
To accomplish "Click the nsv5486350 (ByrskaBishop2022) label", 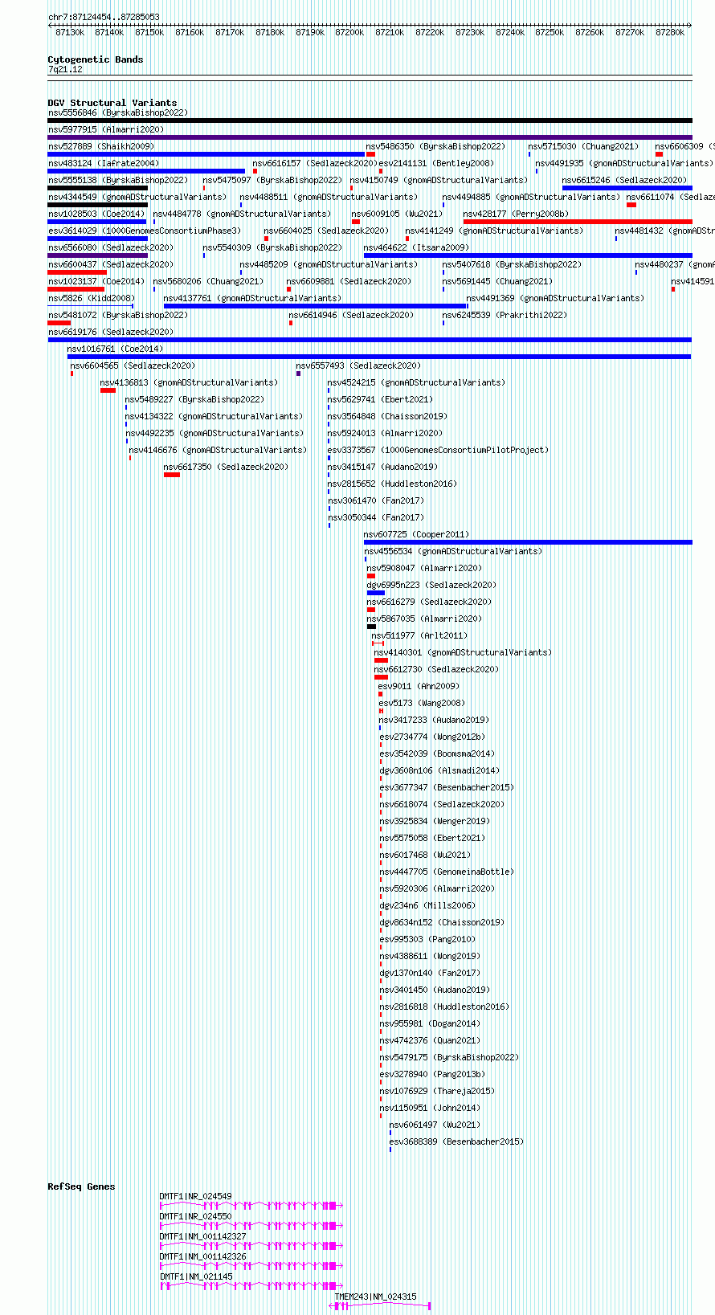I will pos(435,146).
